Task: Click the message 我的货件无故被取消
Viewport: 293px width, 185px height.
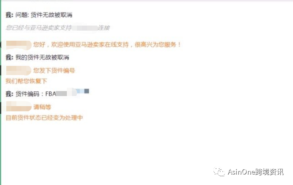Action: (37, 57)
